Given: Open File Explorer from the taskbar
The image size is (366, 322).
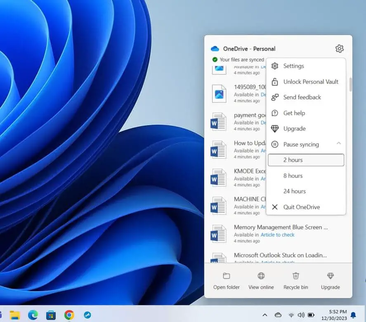Looking at the screenshot, I should click(15, 315).
